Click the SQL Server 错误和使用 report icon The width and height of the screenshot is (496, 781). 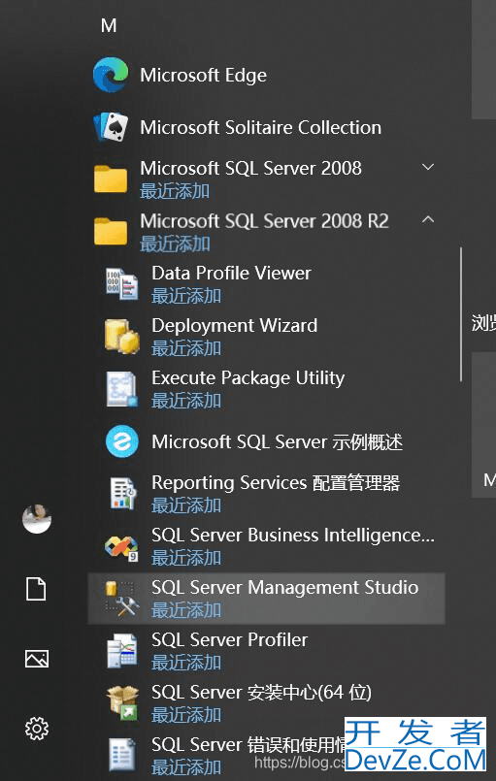(122, 755)
